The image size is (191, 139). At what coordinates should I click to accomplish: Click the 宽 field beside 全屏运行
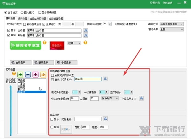pos(66,24)
